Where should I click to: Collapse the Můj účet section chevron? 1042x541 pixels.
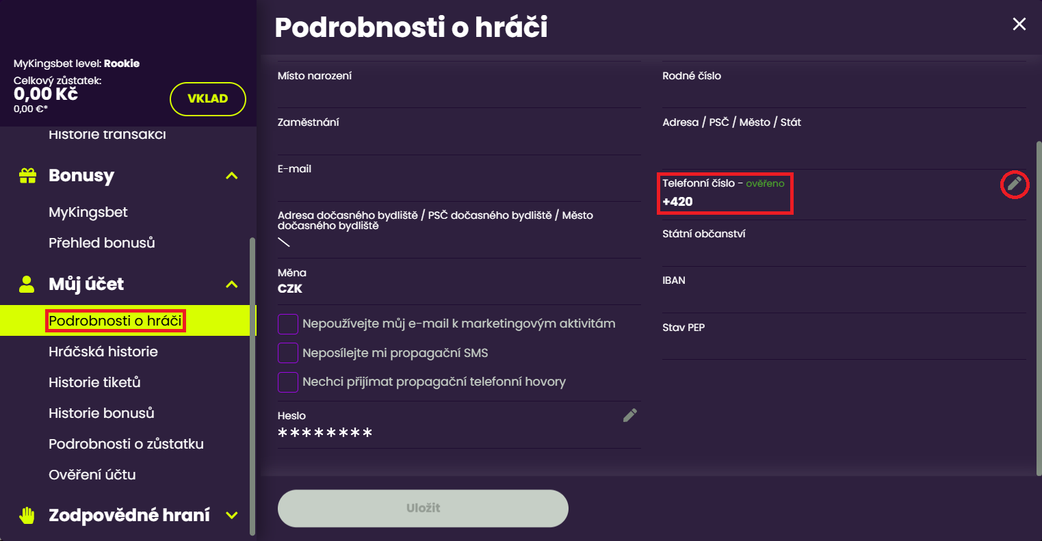[x=232, y=284]
